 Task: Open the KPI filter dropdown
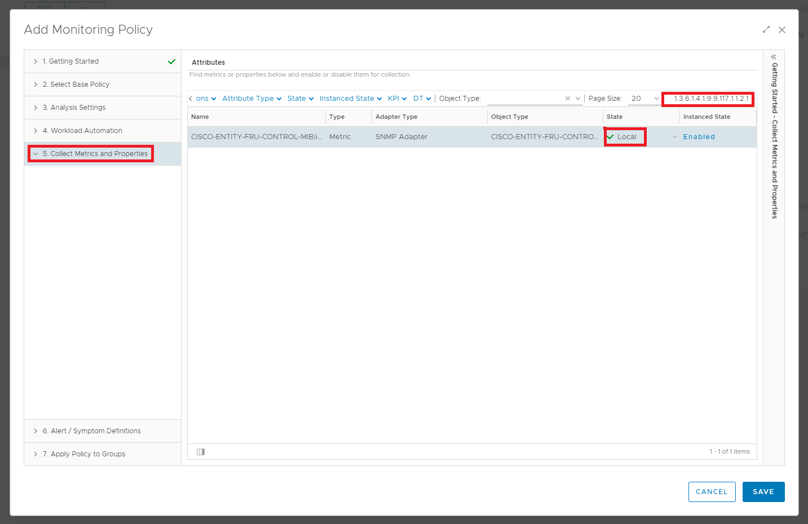coord(397,99)
